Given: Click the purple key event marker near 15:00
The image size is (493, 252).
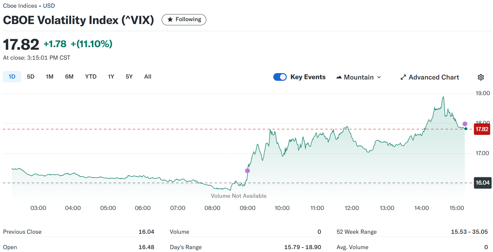Looking at the screenshot, I should [x=465, y=124].
